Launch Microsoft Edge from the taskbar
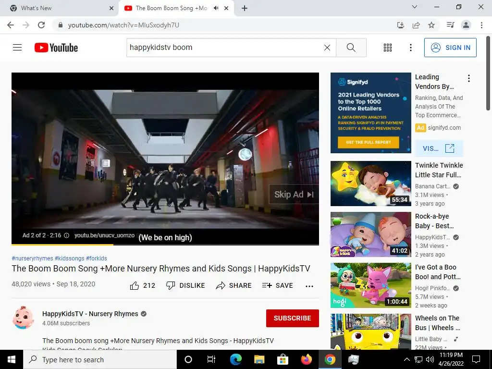 click(x=236, y=359)
